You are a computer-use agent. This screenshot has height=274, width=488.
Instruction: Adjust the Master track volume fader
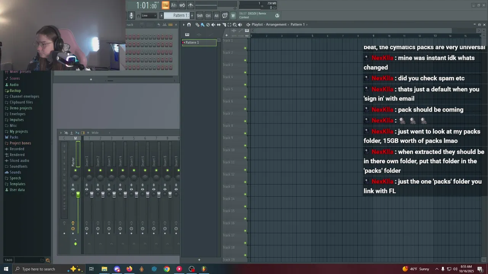[x=78, y=194]
